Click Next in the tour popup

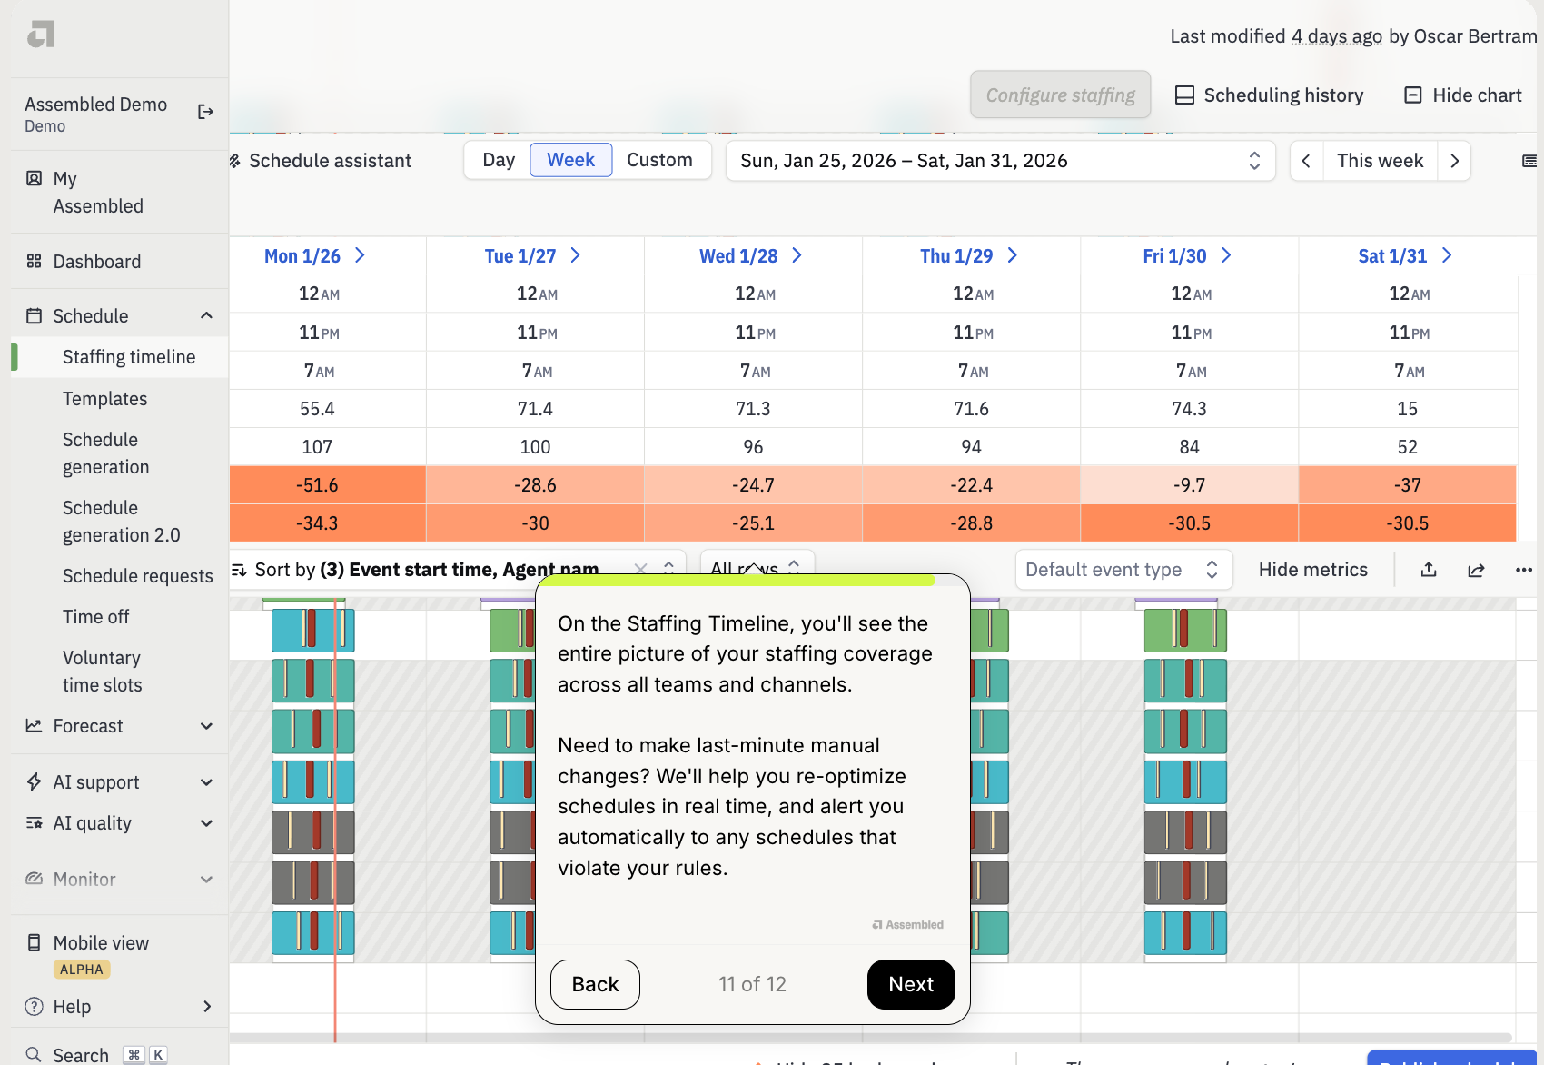pyautogui.click(x=910, y=984)
